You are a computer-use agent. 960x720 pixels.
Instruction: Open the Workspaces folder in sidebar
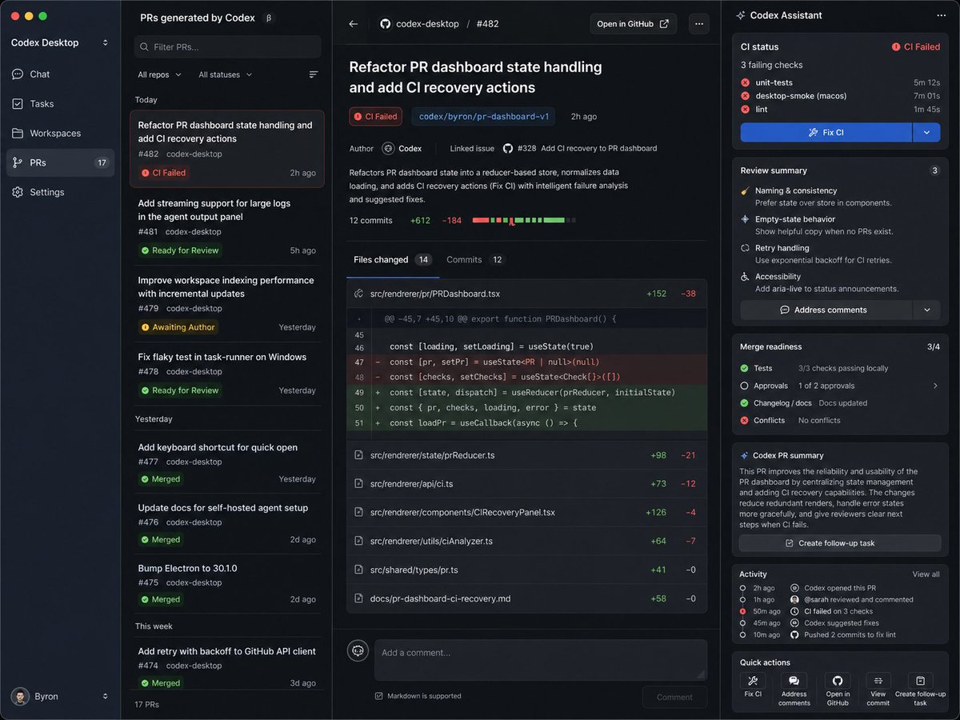pos(60,134)
